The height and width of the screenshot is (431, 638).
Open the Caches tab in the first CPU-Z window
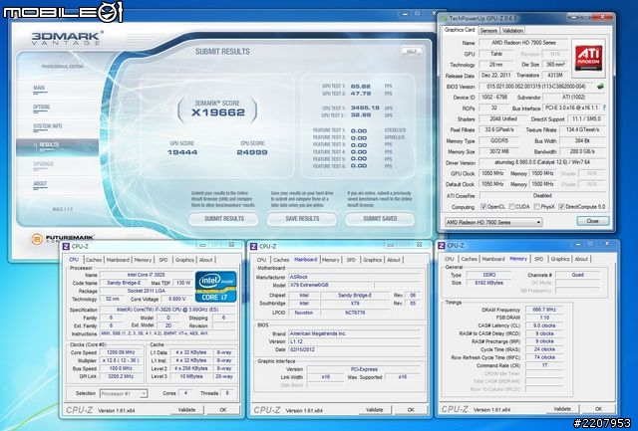point(94,260)
